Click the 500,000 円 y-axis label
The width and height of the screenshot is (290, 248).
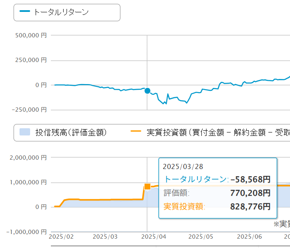[x=31, y=37]
